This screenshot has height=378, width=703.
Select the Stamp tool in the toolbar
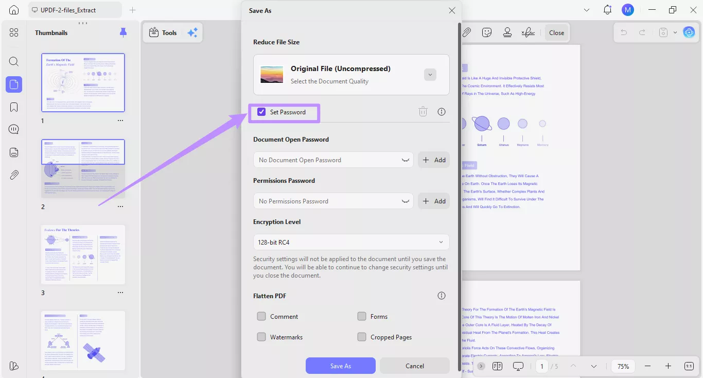[x=507, y=32]
